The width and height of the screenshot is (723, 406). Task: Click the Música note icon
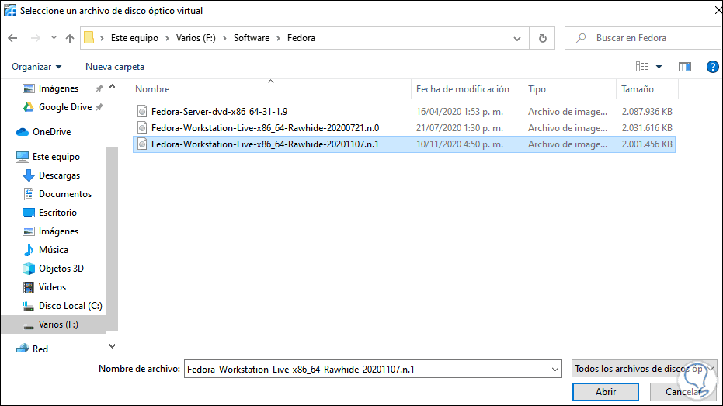(x=29, y=250)
